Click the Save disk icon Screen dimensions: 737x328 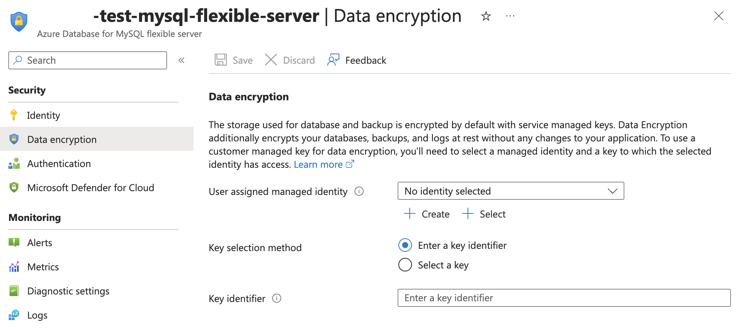click(221, 60)
